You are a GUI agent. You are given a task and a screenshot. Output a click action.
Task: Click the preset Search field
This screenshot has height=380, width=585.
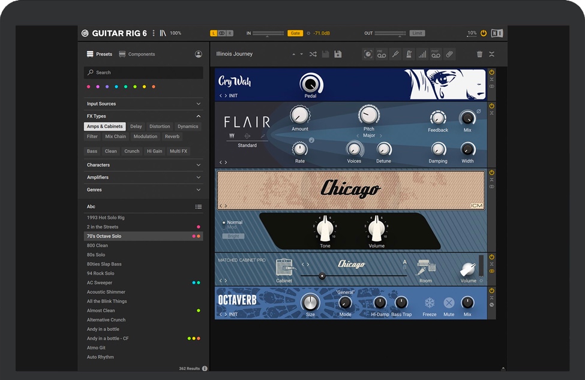[144, 73]
